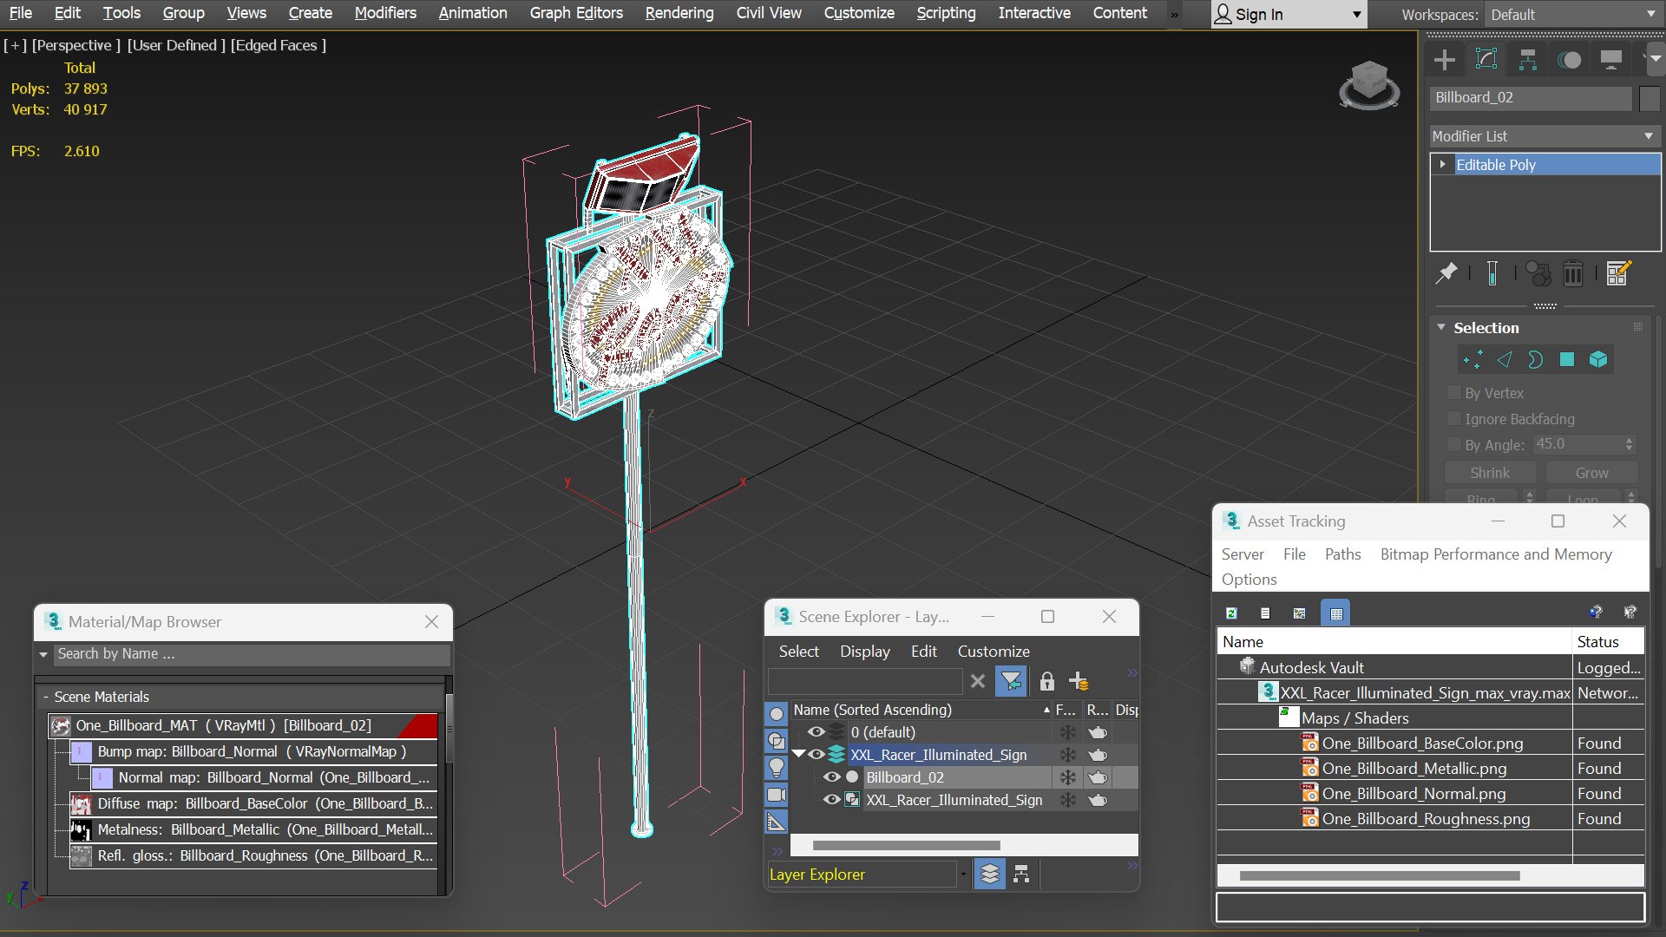Click Remove modifier trash icon
The width and height of the screenshot is (1666, 937).
click(x=1573, y=273)
